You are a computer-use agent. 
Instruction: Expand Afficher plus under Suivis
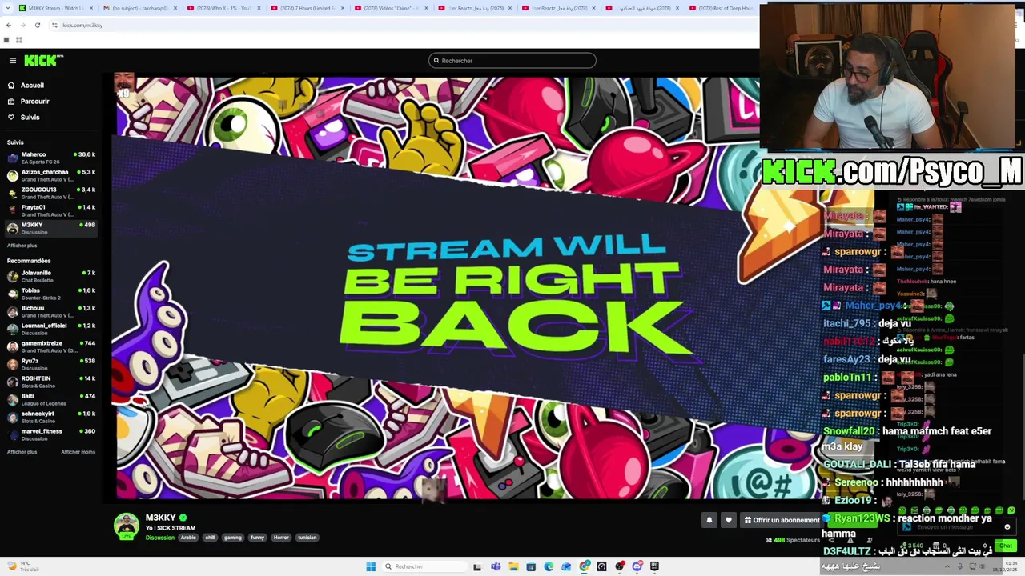(22, 246)
